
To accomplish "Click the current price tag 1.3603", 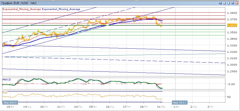I will click(x=232, y=25).
